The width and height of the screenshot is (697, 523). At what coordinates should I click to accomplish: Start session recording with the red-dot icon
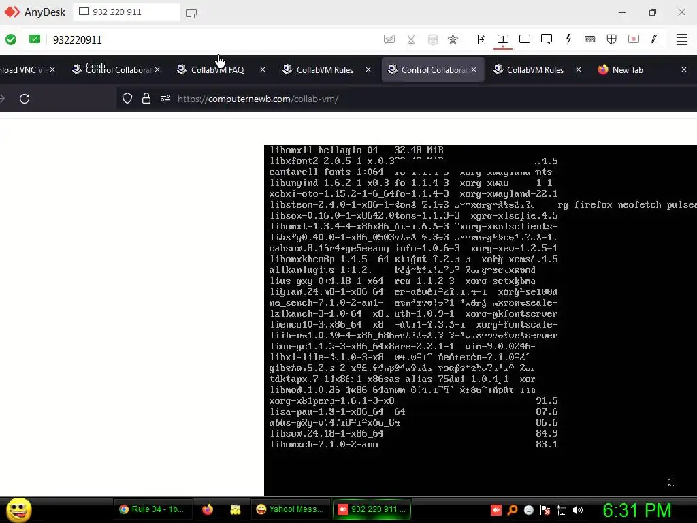tap(634, 39)
